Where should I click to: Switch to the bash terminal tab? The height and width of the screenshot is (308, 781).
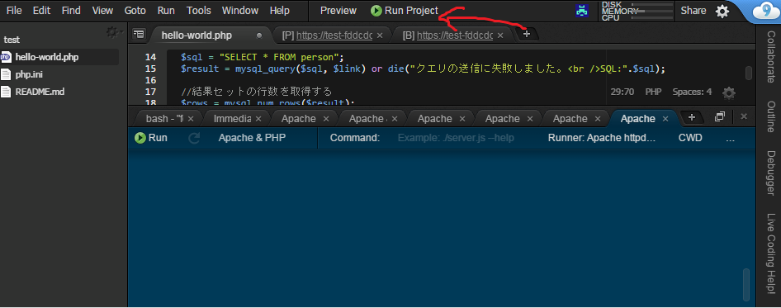(x=164, y=119)
